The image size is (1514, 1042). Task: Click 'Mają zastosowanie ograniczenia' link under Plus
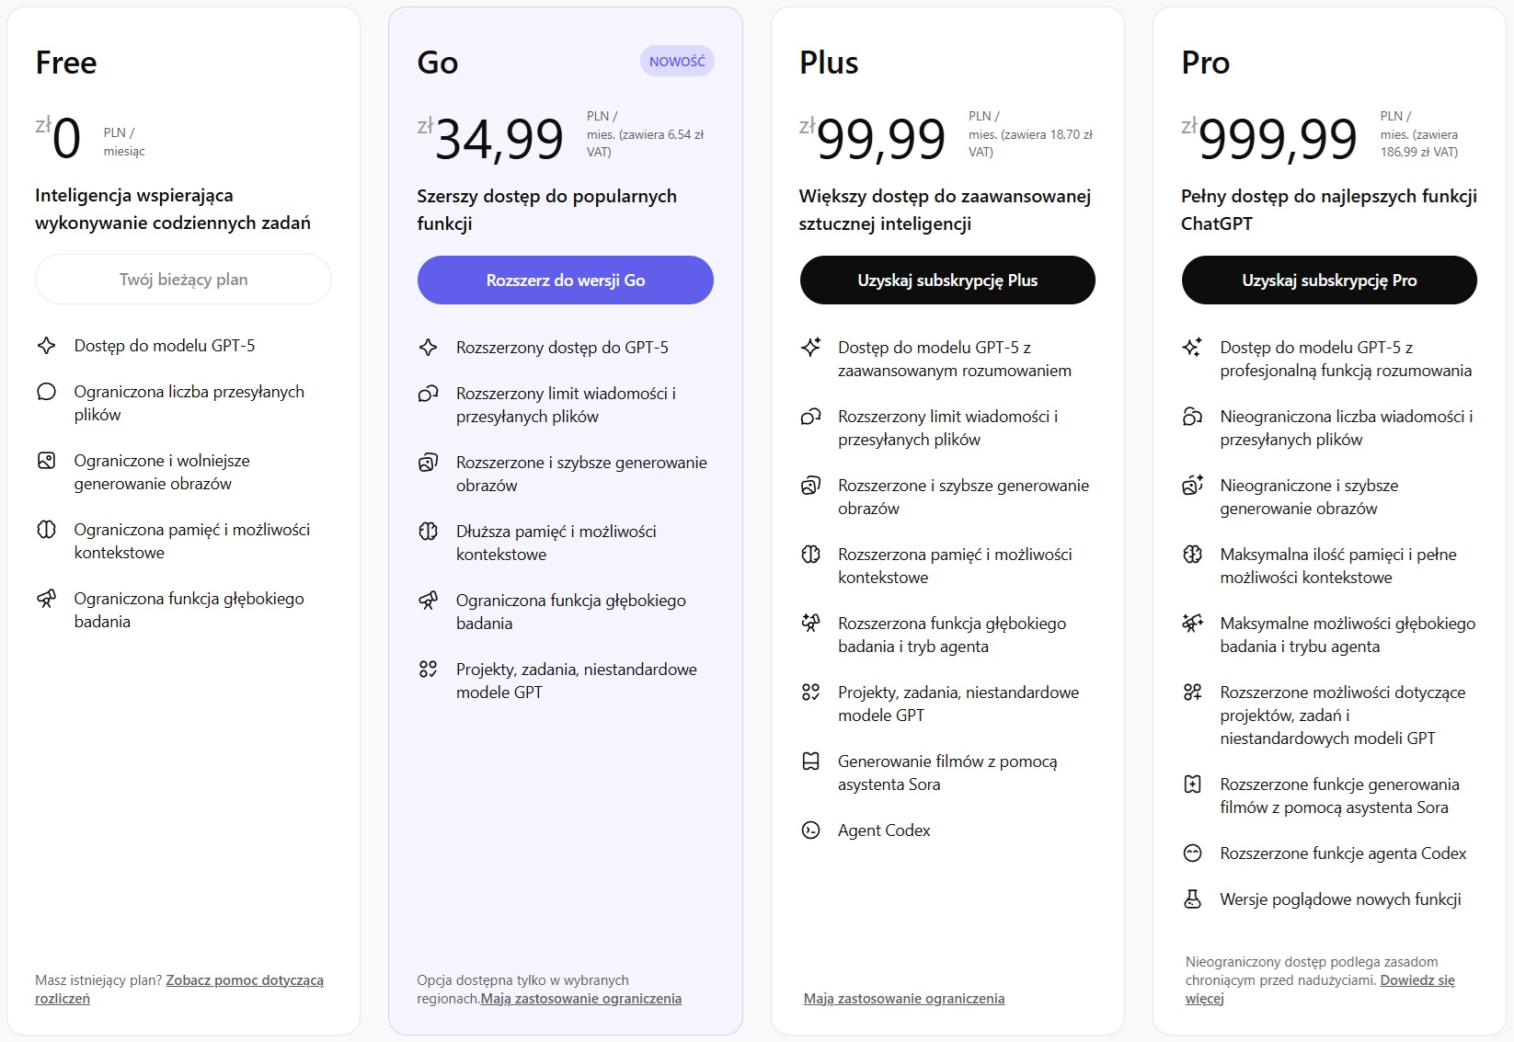904,998
